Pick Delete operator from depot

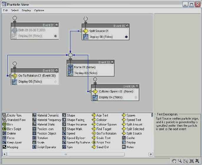pyautogui.click(x=9, y=133)
